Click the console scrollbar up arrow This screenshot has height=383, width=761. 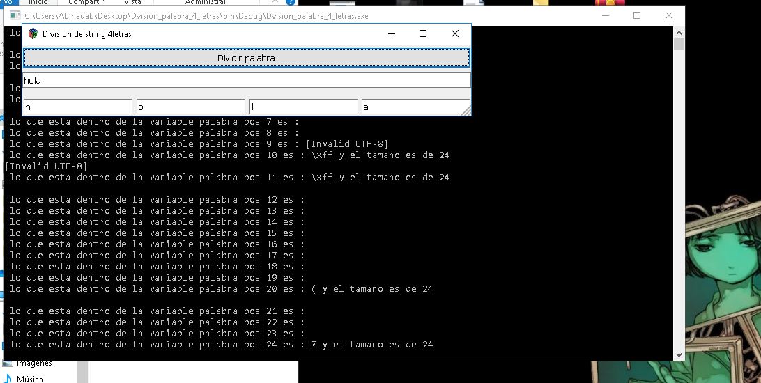(x=679, y=33)
